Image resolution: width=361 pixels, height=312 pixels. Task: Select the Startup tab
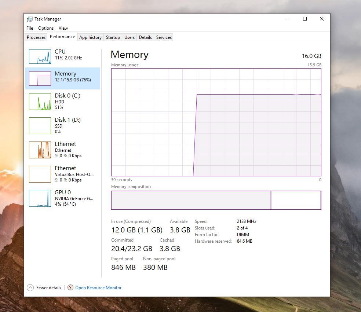(113, 37)
